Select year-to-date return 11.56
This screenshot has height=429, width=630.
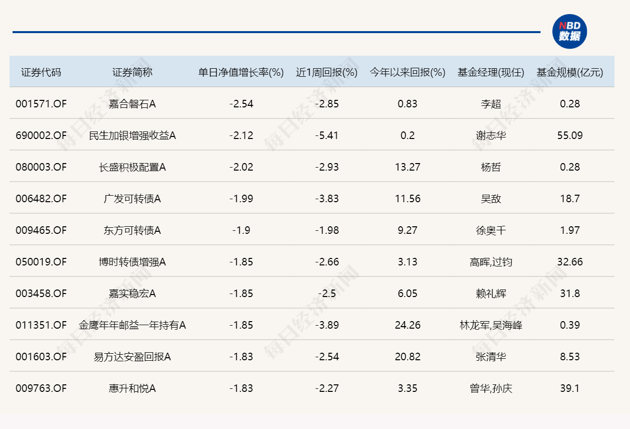[x=407, y=199]
